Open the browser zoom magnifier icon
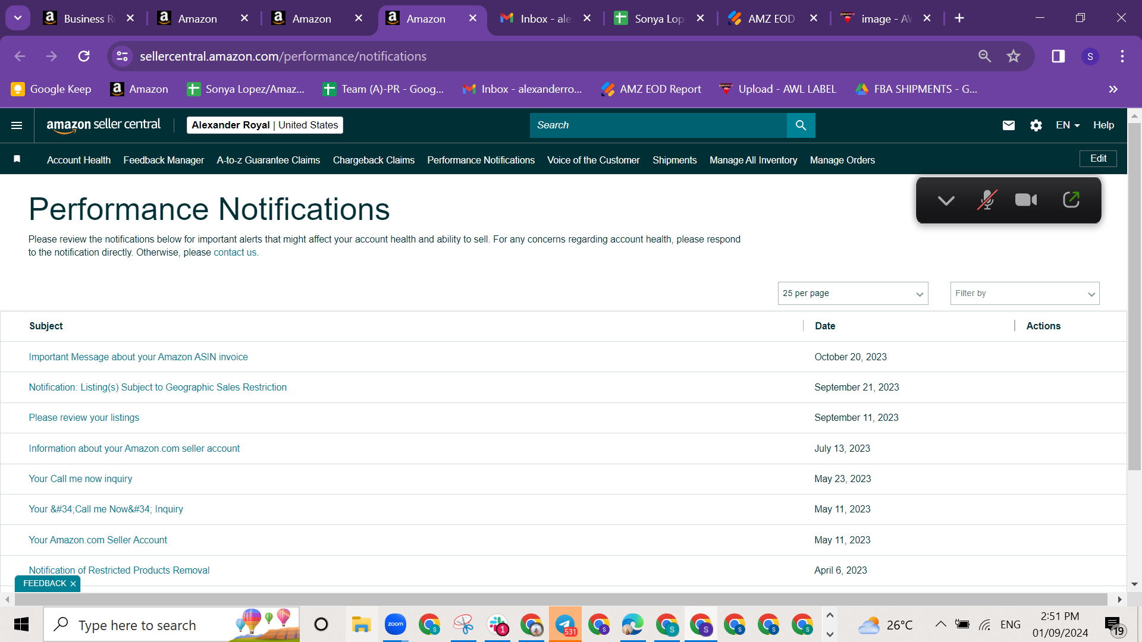The width and height of the screenshot is (1142, 642). click(x=985, y=56)
